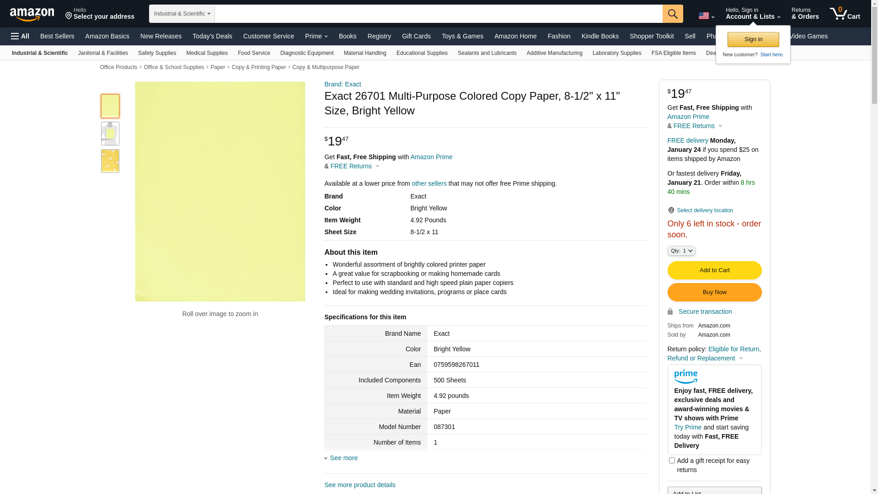Enable the gift receipt checkbox
This screenshot has height=494, width=878.
coord(672,461)
